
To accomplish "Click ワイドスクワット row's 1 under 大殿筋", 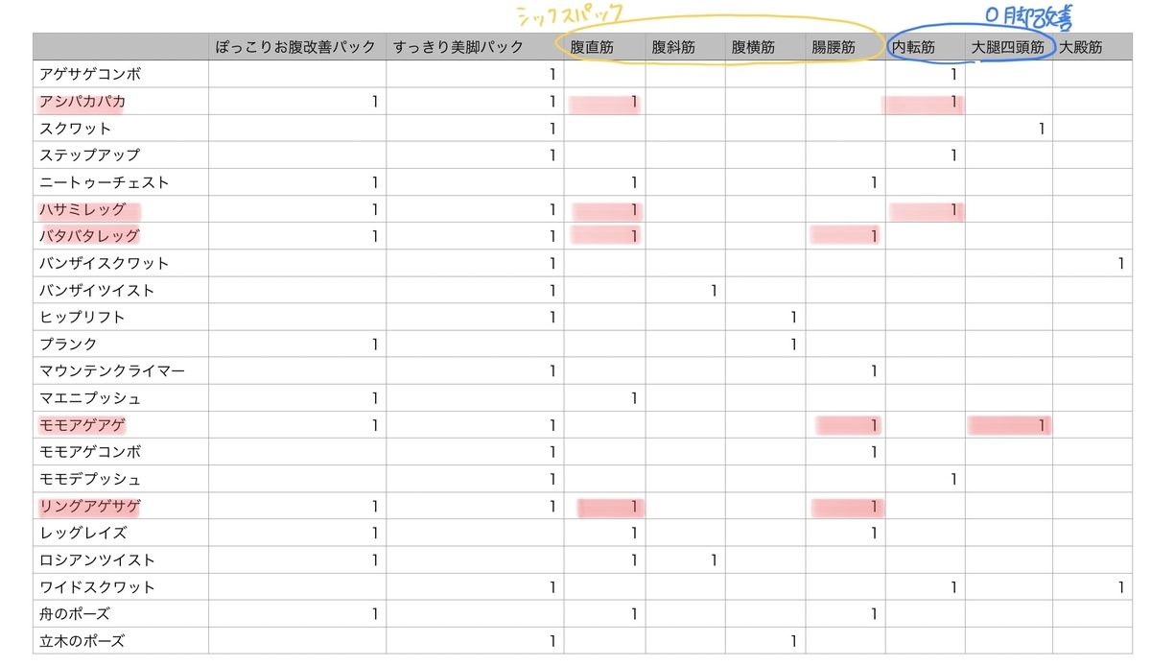I will (x=1120, y=586).
